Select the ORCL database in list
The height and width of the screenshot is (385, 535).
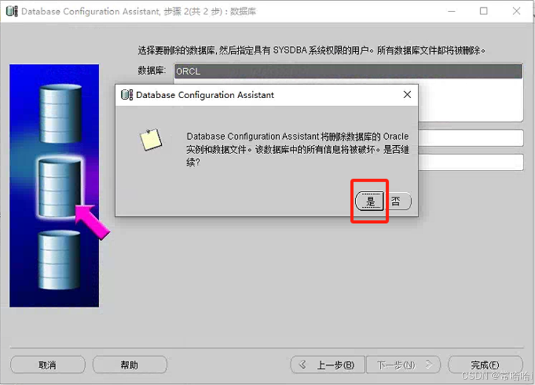tap(348, 71)
